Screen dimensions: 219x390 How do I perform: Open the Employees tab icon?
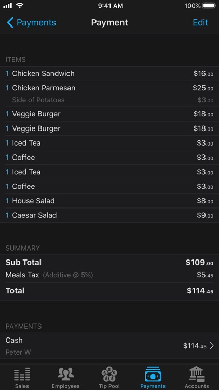click(65, 374)
